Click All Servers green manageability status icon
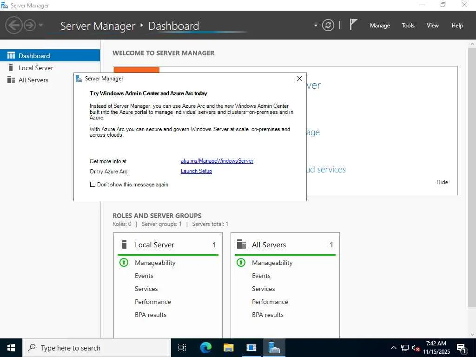Screen dimensions: 476x357 [241, 262]
